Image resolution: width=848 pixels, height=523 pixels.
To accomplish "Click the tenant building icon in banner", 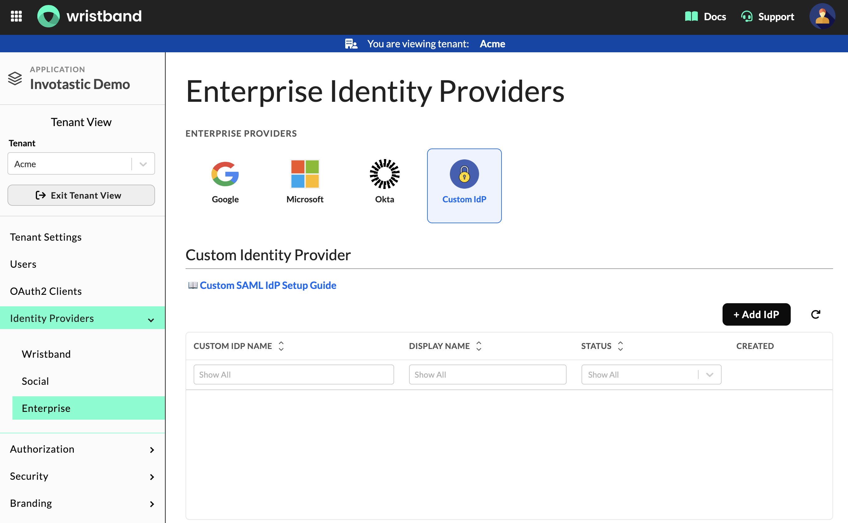I will [351, 44].
